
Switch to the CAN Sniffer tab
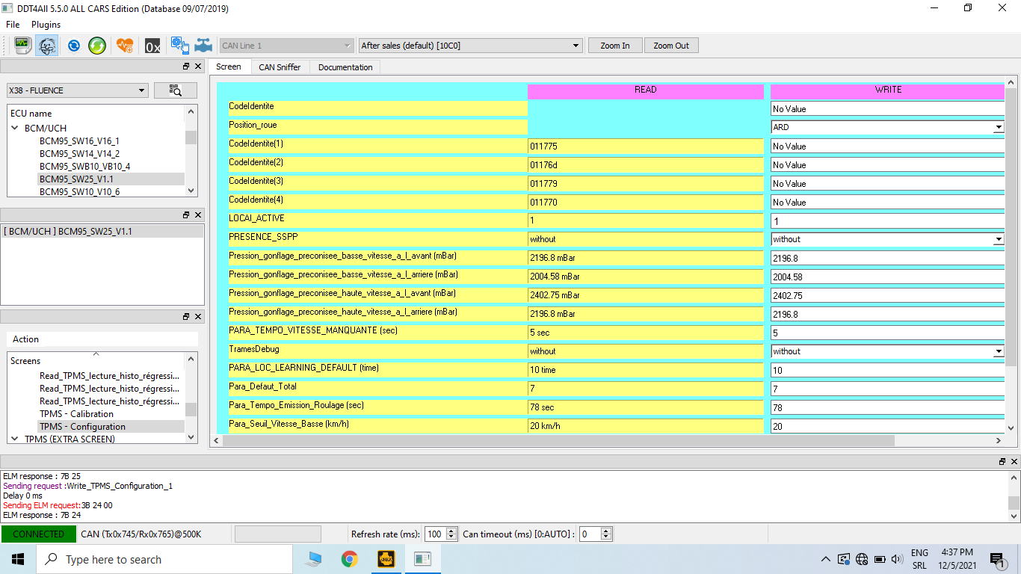[x=280, y=67]
